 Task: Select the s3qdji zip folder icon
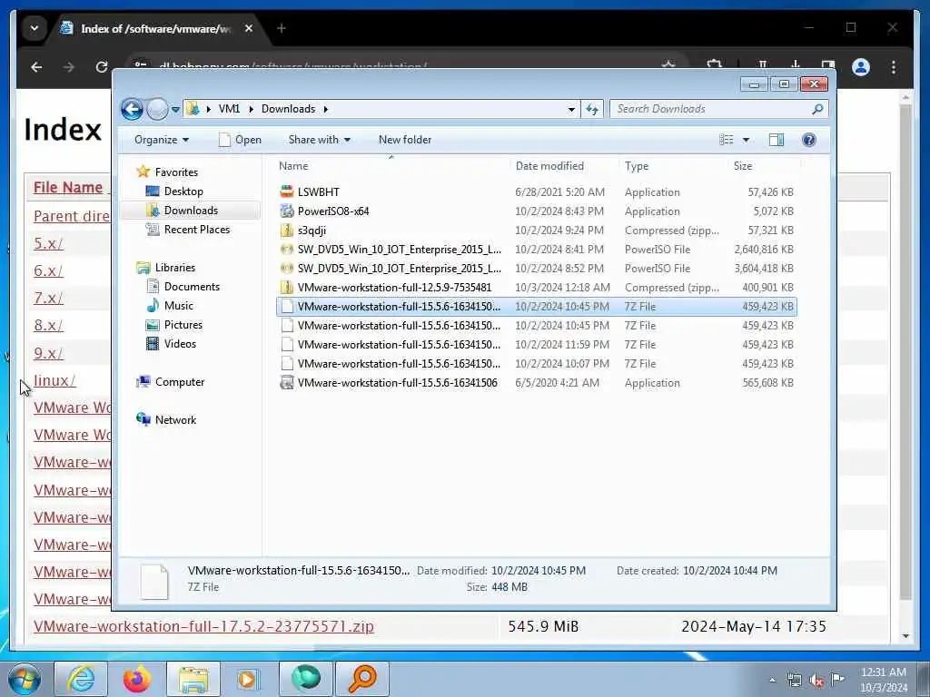pos(287,230)
